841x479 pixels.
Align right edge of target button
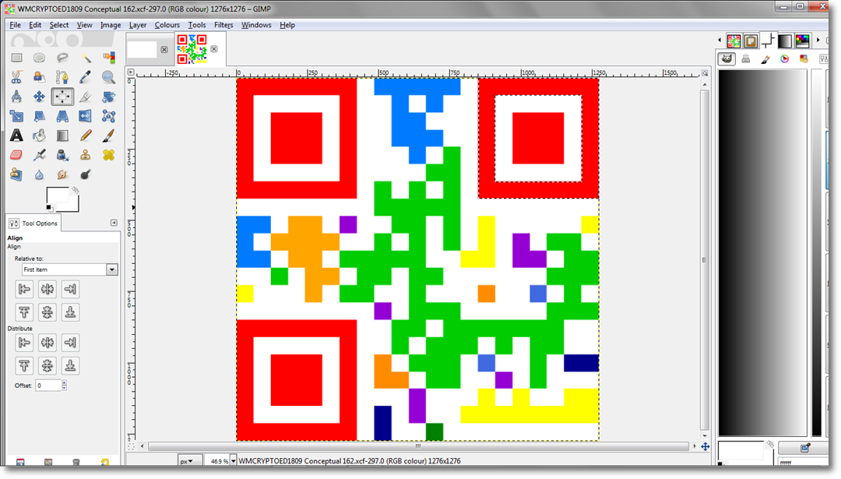tap(70, 289)
